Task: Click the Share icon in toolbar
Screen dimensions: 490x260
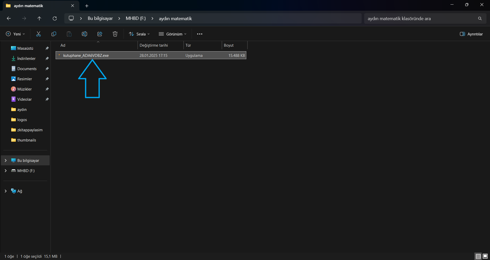Action: [x=100, y=34]
